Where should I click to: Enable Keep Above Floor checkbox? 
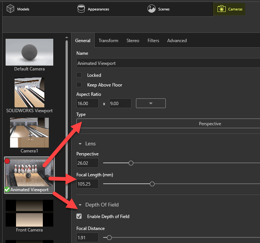tap(79, 85)
